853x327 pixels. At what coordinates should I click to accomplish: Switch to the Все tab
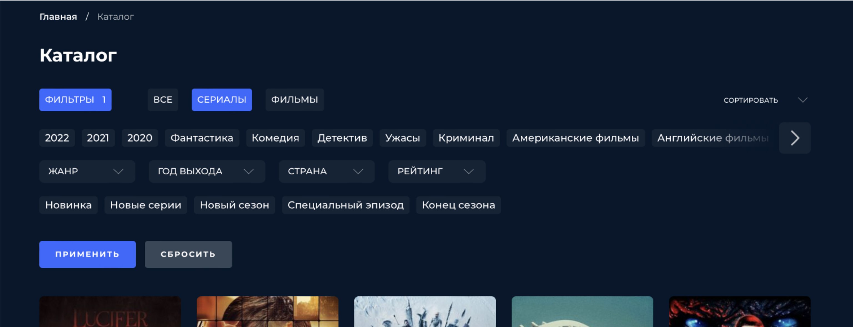(x=163, y=100)
